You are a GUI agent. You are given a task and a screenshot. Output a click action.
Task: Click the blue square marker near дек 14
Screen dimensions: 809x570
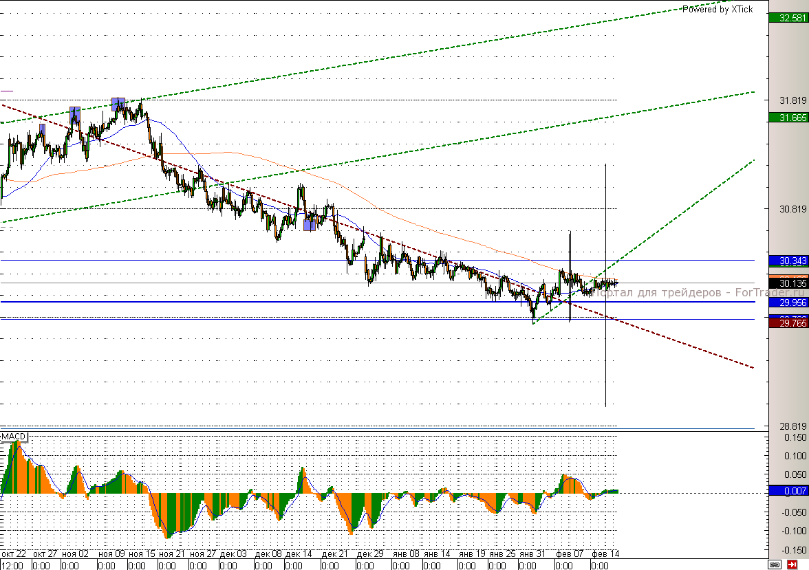click(x=310, y=224)
